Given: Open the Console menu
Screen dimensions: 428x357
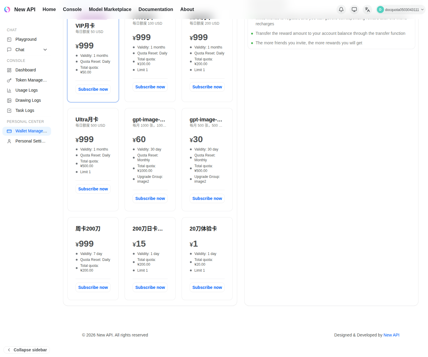Looking at the screenshot, I should [72, 10].
